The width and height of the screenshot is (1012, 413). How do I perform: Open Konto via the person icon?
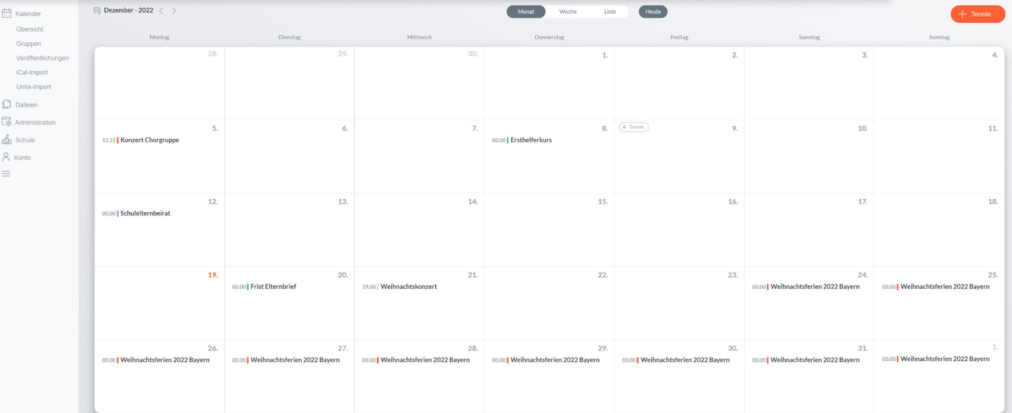pos(7,157)
